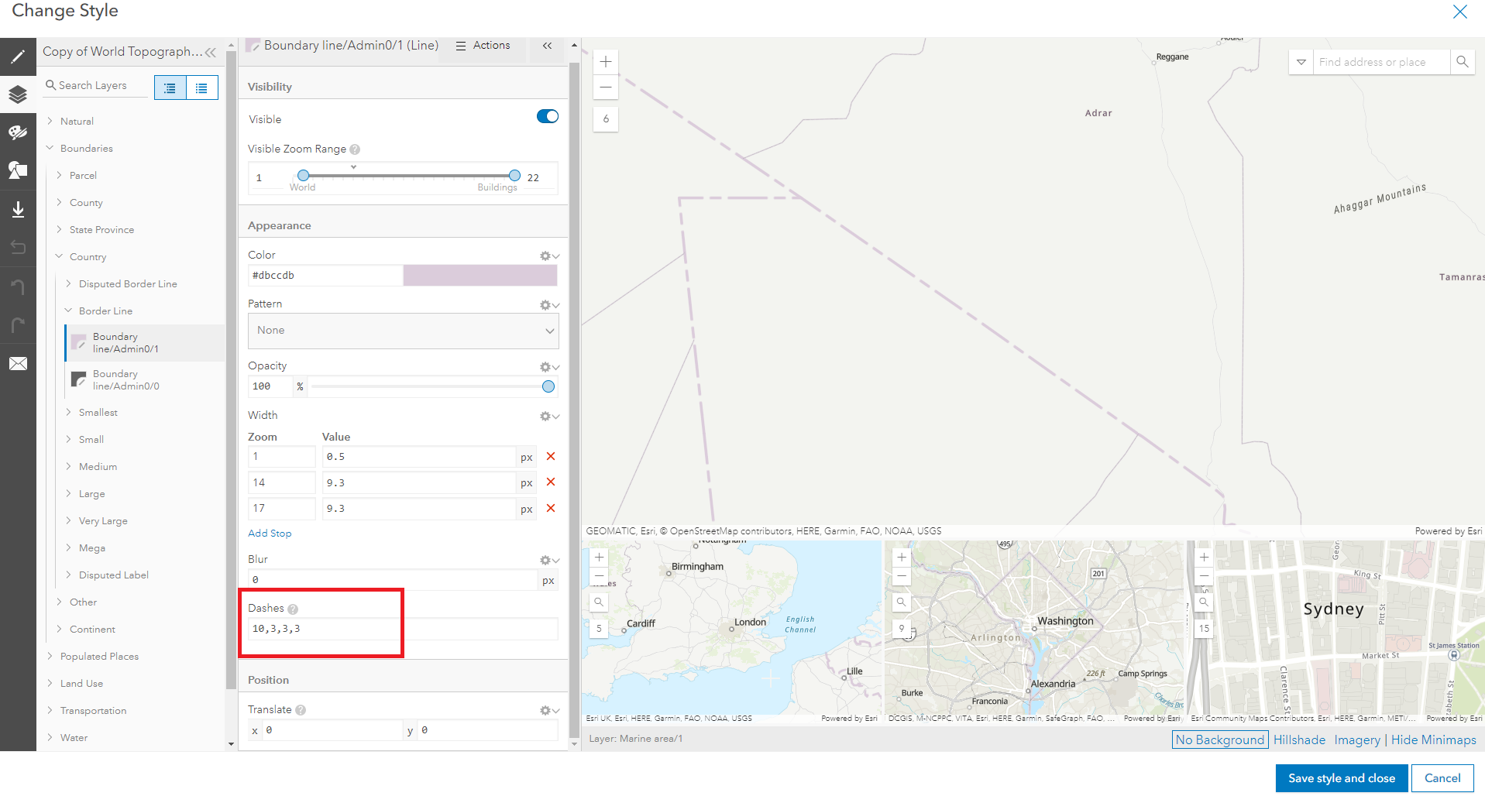The height and width of the screenshot is (803, 1485).
Task: Open the Quick Edit color palette icon
Action: coord(19,132)
